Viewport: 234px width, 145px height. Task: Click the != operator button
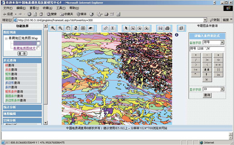click(196, 70)
